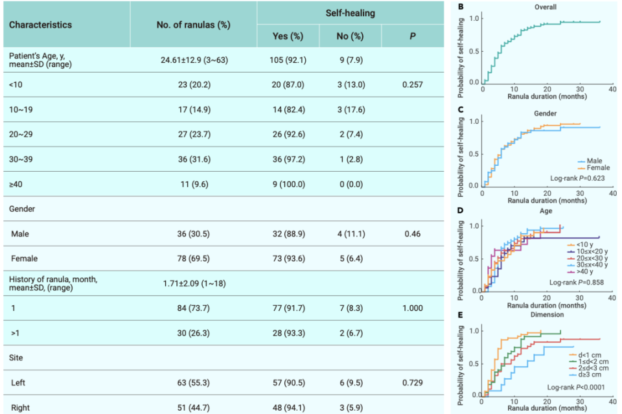Viewport: 622px width, 414px height.
Task: Click the P value '0.729'
Action: (413, 383)
